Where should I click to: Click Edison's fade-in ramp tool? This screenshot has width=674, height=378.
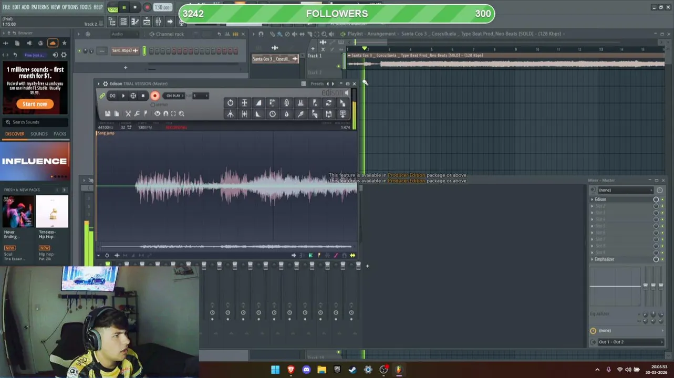coord(258,103)
